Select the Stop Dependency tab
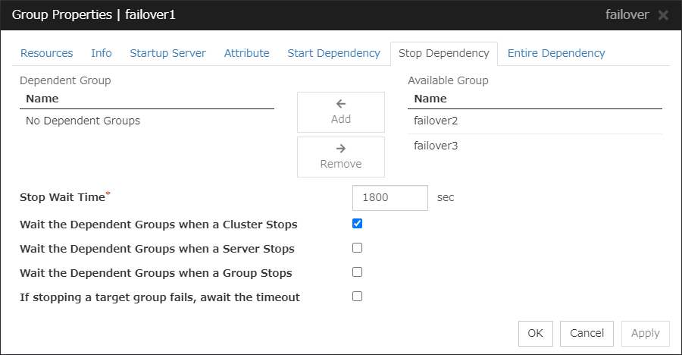The height and width of the screenshot is (355, 682). tap(443, 53)
